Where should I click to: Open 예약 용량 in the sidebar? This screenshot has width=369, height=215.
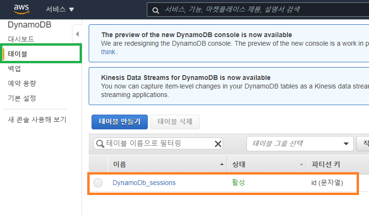pos(22,83)
